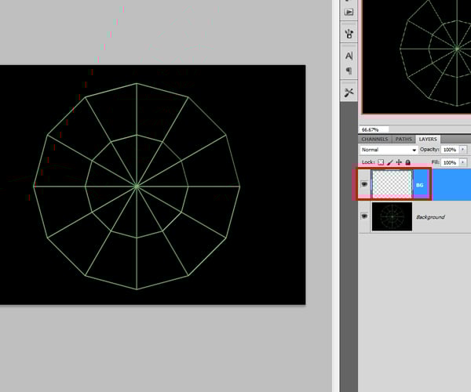Toggle lock image pixels brush icon
The height and width of the screenshot is (392, 471).
tap(390, 162)
